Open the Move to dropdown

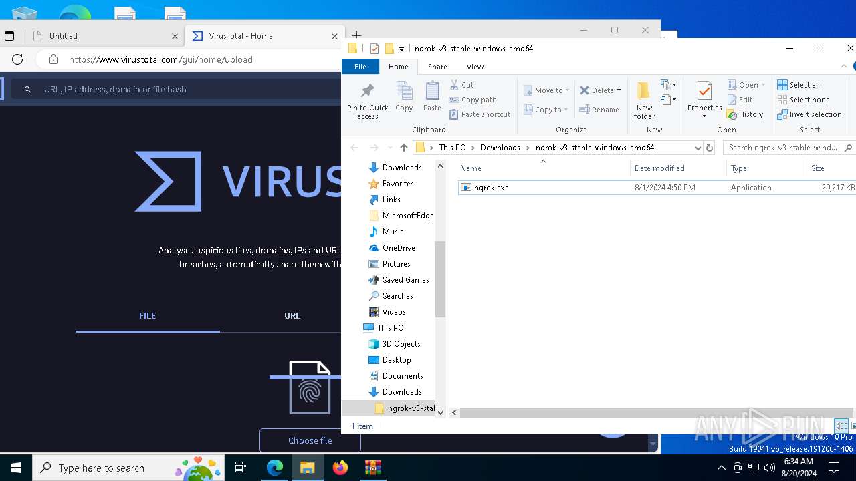pyautogui.click(x=546, y=90)
